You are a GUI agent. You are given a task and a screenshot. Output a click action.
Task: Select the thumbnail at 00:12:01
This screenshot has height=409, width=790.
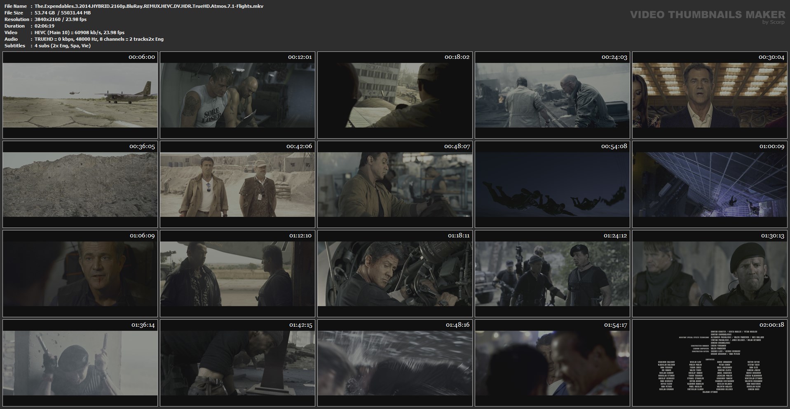coord(237,95)
